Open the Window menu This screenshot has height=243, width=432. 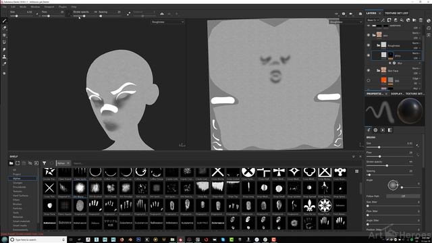pos(35,7)
